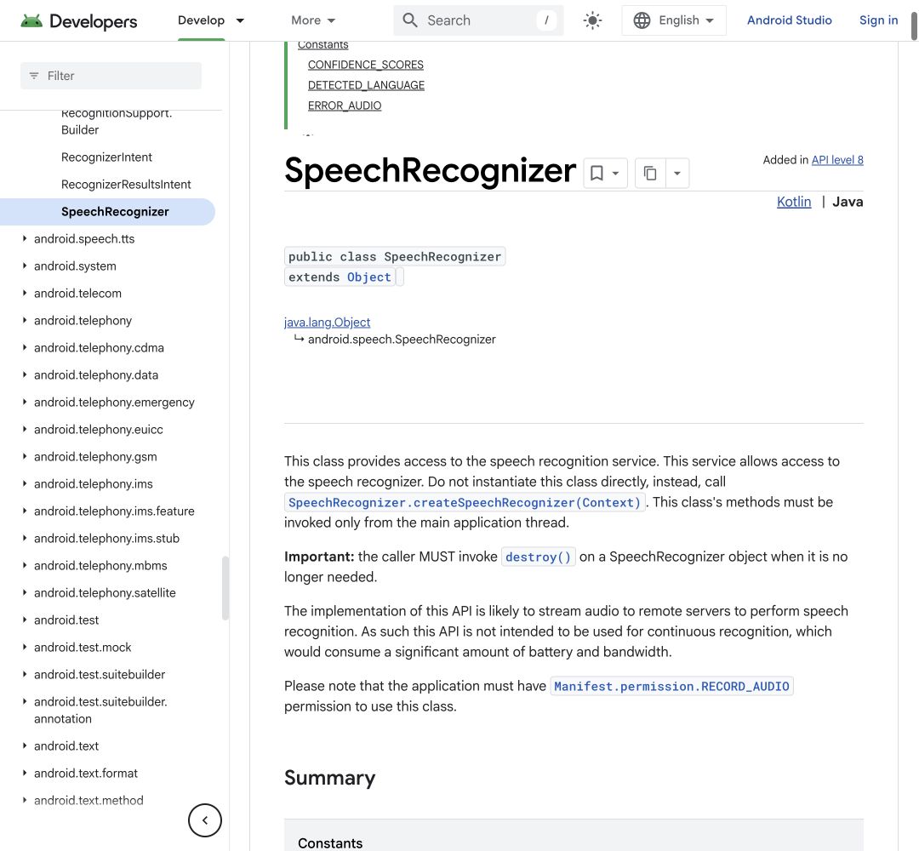Click the globe language icon
This screenshot has width=919, height=851.
642,20
